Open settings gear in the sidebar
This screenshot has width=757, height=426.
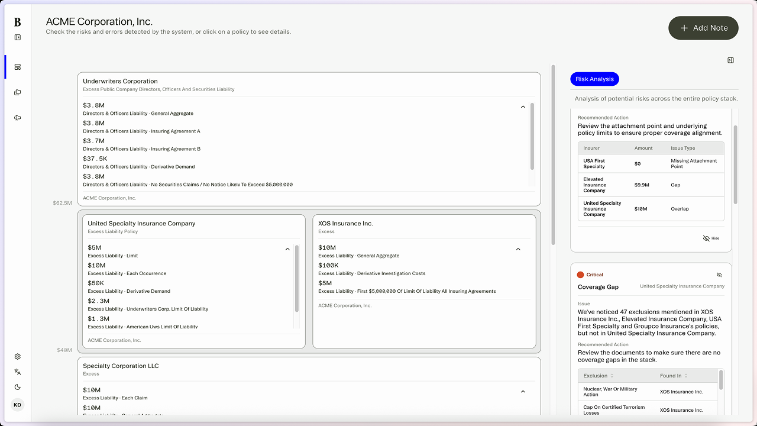18,357
